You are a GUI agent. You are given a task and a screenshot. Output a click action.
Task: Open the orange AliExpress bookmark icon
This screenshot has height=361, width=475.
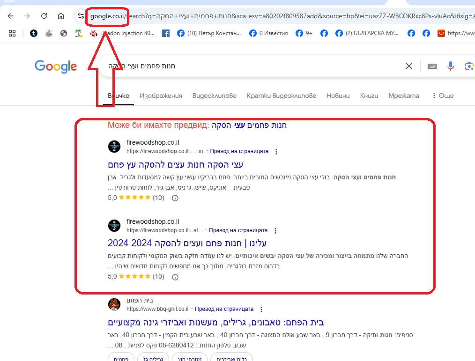click(441, 33)
